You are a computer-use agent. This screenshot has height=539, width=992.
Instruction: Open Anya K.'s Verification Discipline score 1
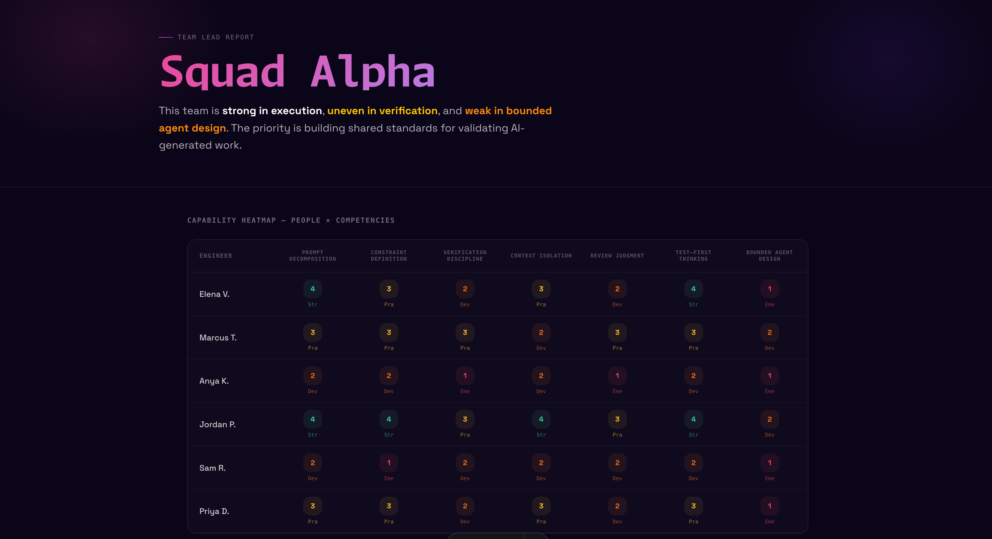[x=465, y=376]
